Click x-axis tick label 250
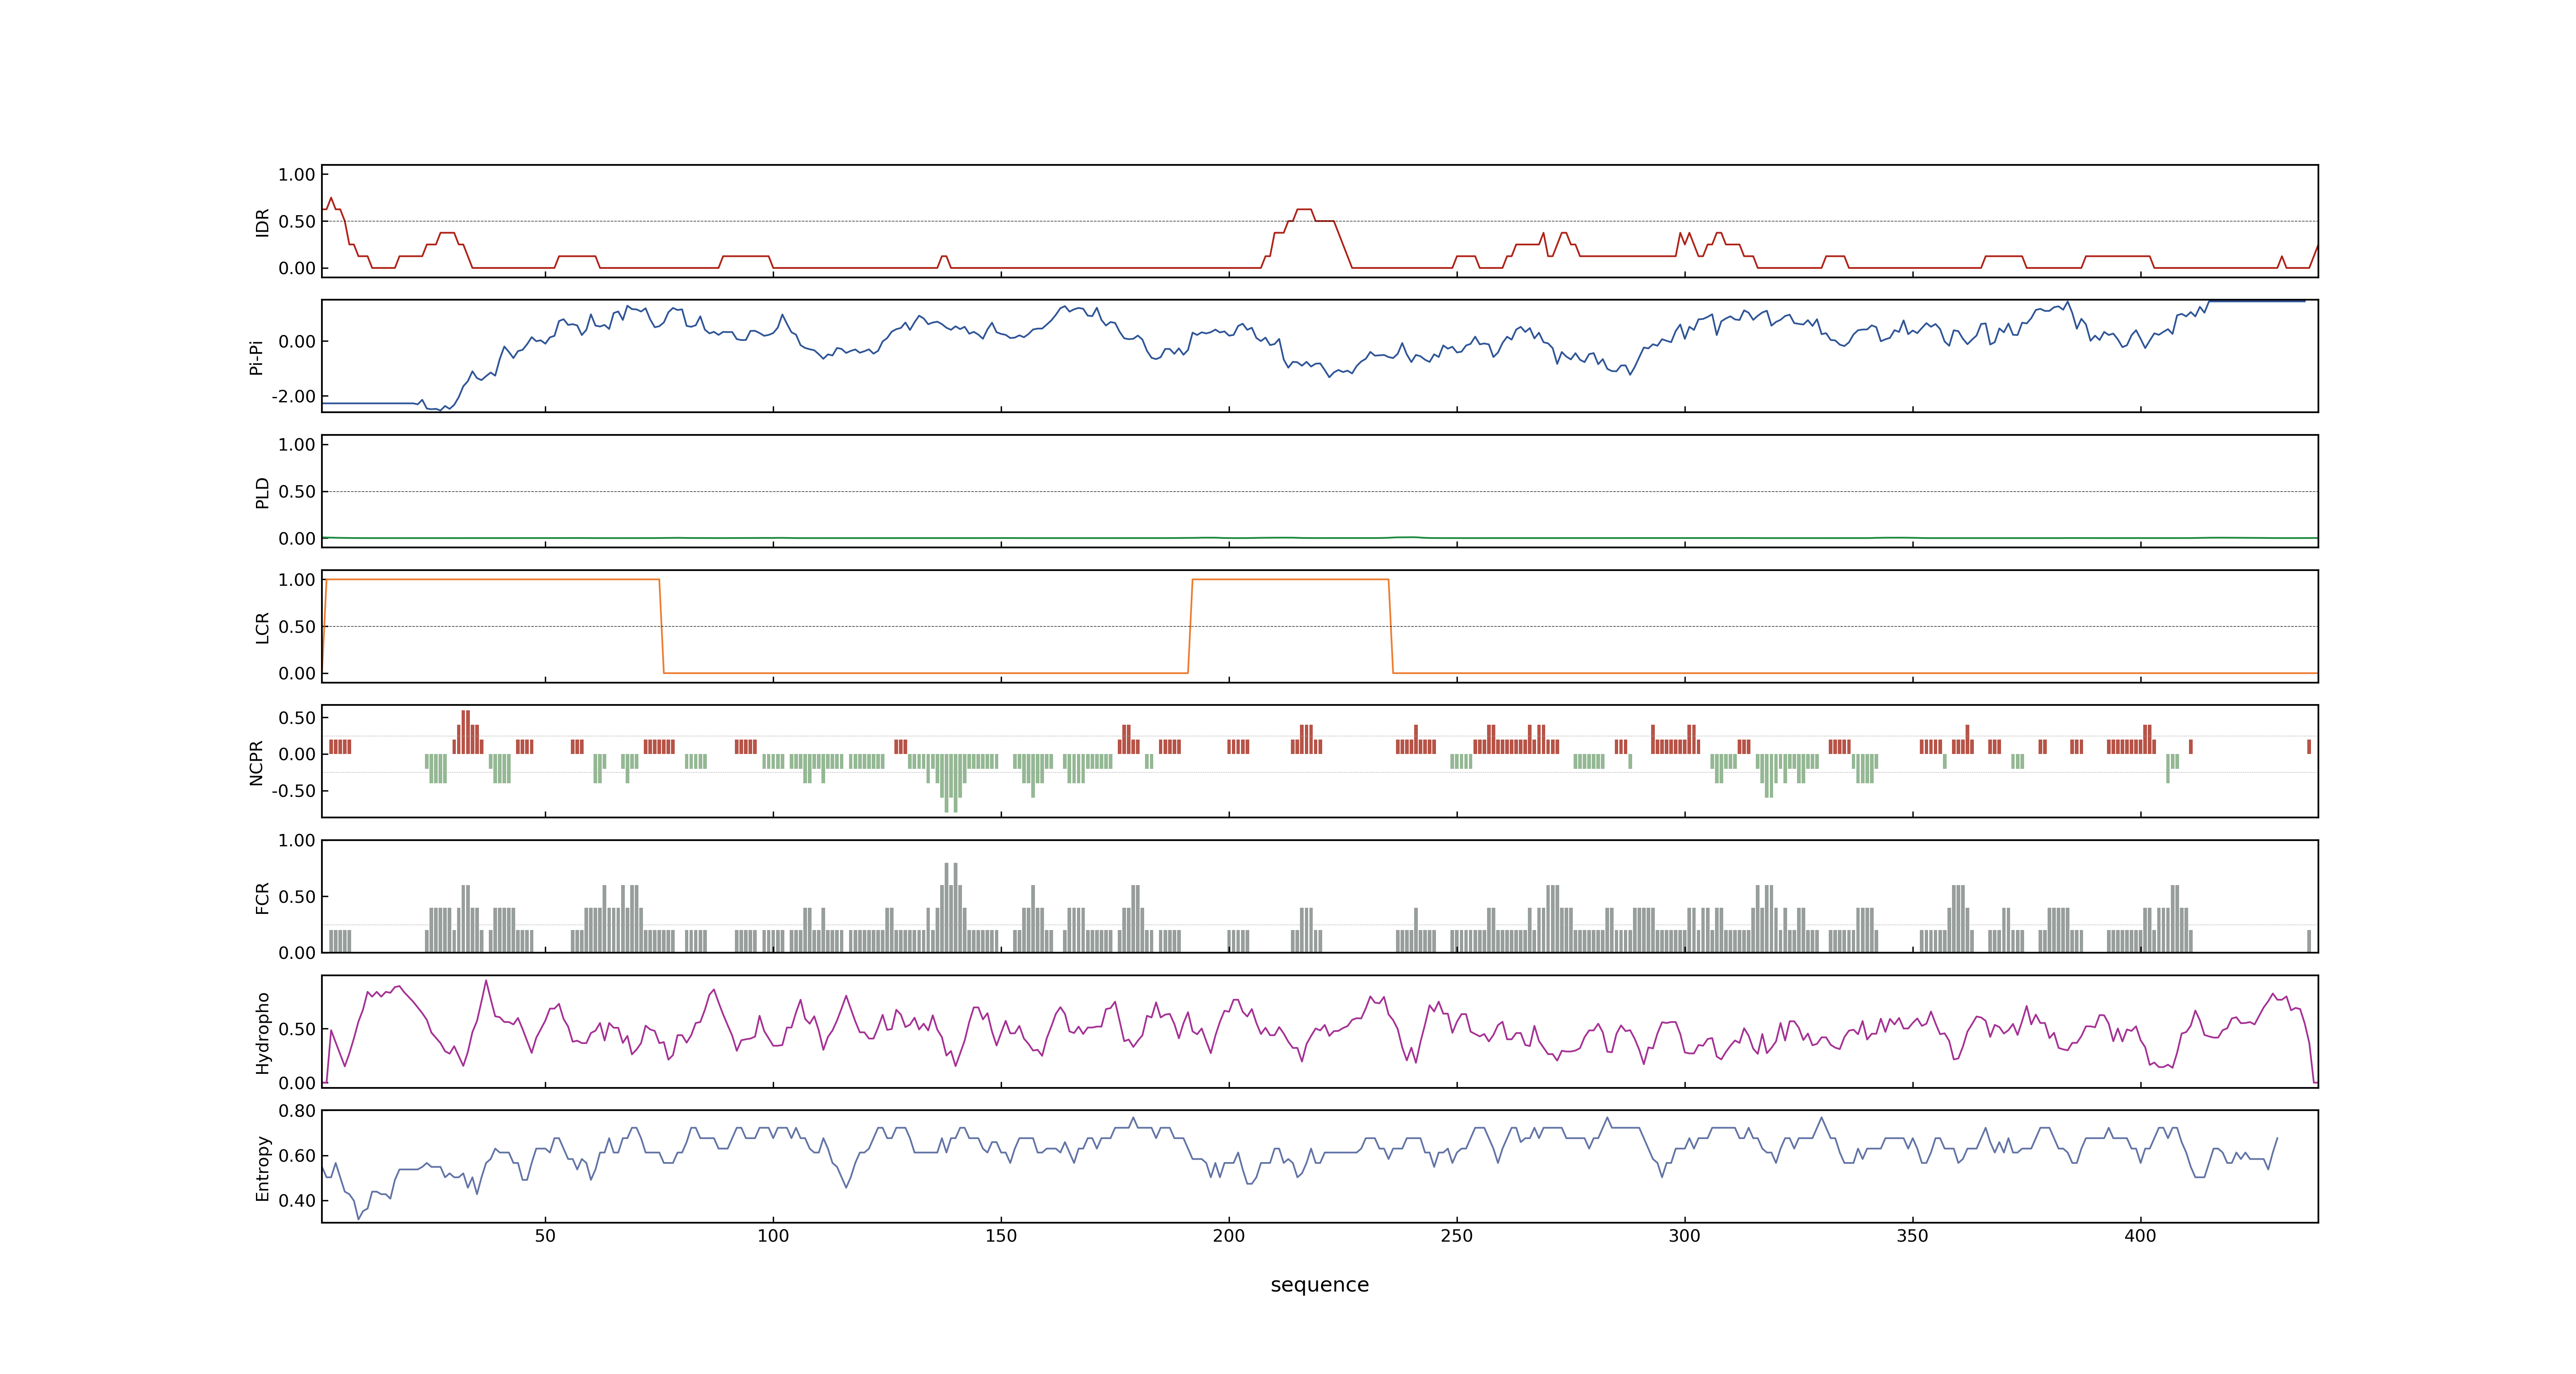Image resolution: width=2576 pixels, height=1374 pixels. (x=1457, y=1236)
